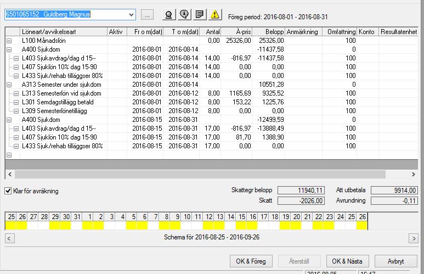Click the ellipsis browse button

[x=147, y=15]
